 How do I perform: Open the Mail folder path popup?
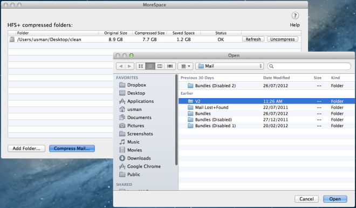click(x=230, y=66)
